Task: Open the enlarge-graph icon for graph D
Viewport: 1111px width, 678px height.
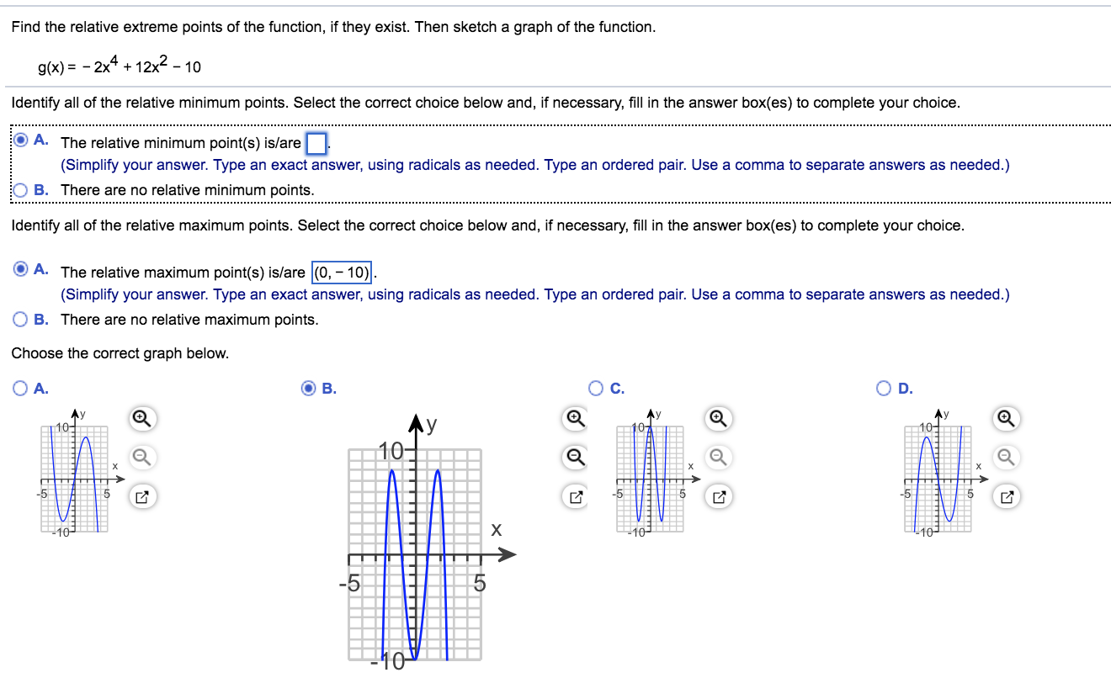Action: tap(1004, 496)
